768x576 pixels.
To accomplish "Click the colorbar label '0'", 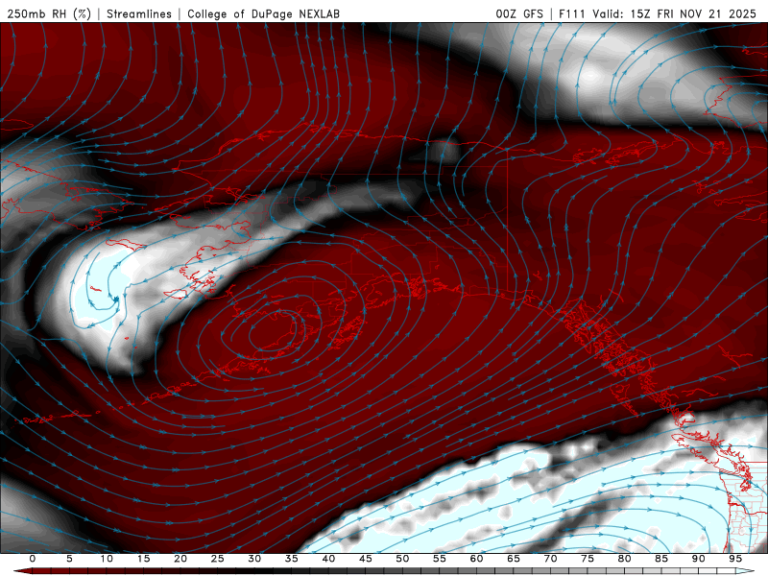I will 33,559.
